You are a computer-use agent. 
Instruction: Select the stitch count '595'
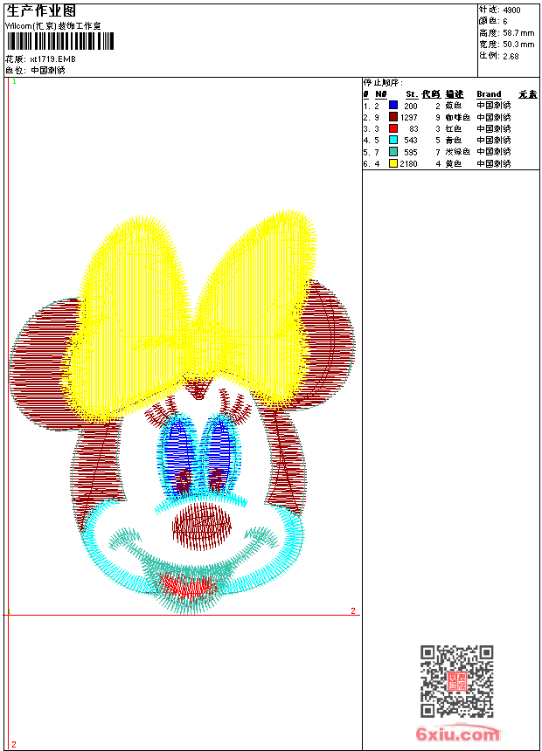[x=411, y=152]
